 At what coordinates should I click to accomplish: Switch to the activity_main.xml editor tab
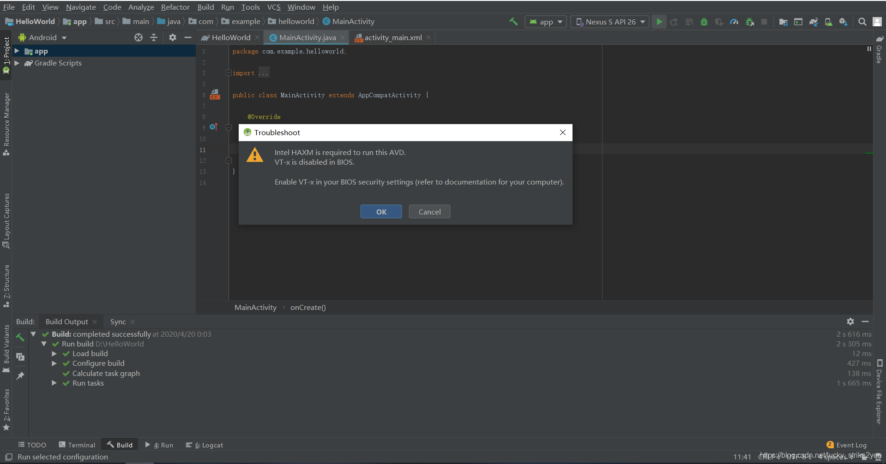tap(393, 37)
